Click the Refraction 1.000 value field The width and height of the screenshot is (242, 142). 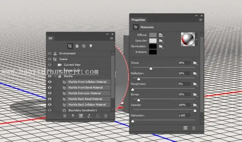click(184, 116)
